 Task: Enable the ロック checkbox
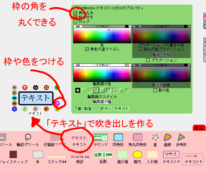coord(75,21)
